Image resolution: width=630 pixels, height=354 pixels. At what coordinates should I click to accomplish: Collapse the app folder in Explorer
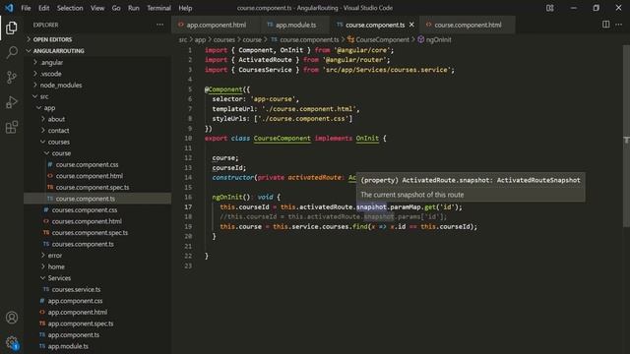(x=97, y=108)
